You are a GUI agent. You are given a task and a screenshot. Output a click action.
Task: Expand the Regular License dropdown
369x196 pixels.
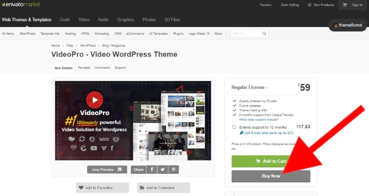coord(250,87)
